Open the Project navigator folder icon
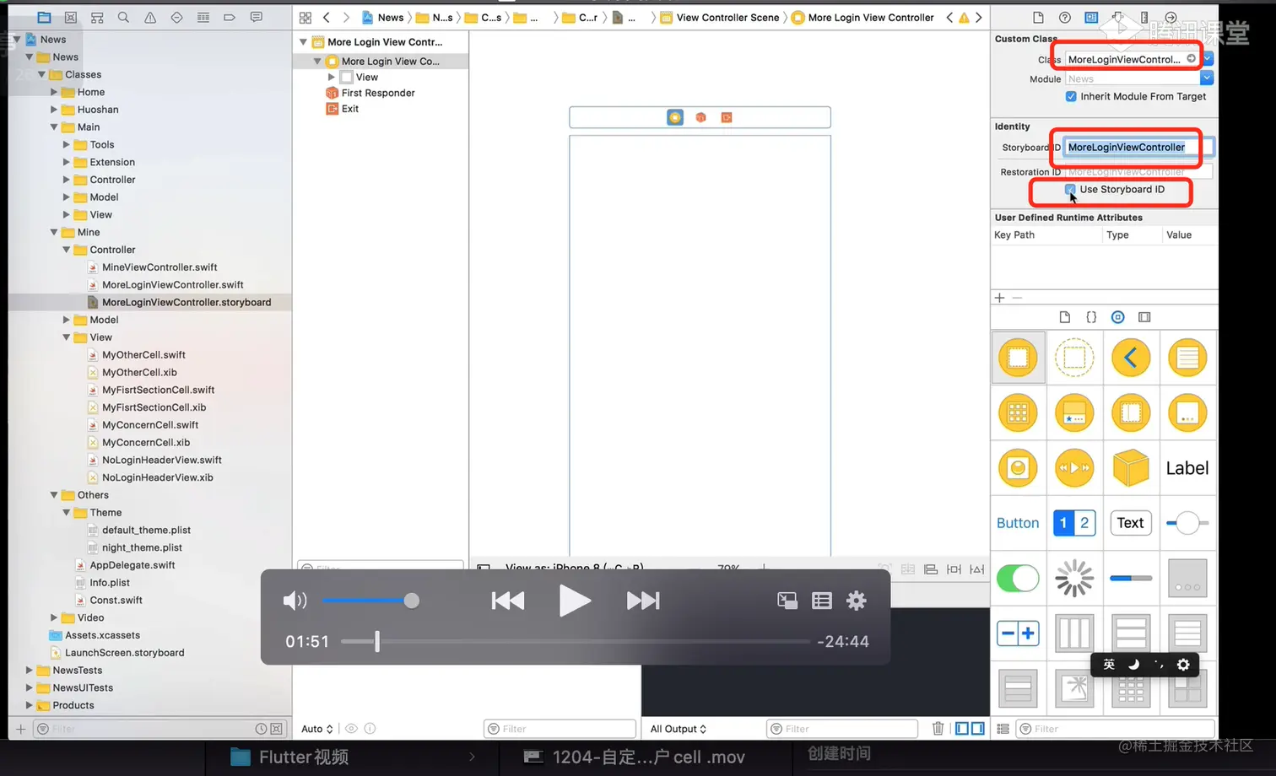 click(44, 17)
